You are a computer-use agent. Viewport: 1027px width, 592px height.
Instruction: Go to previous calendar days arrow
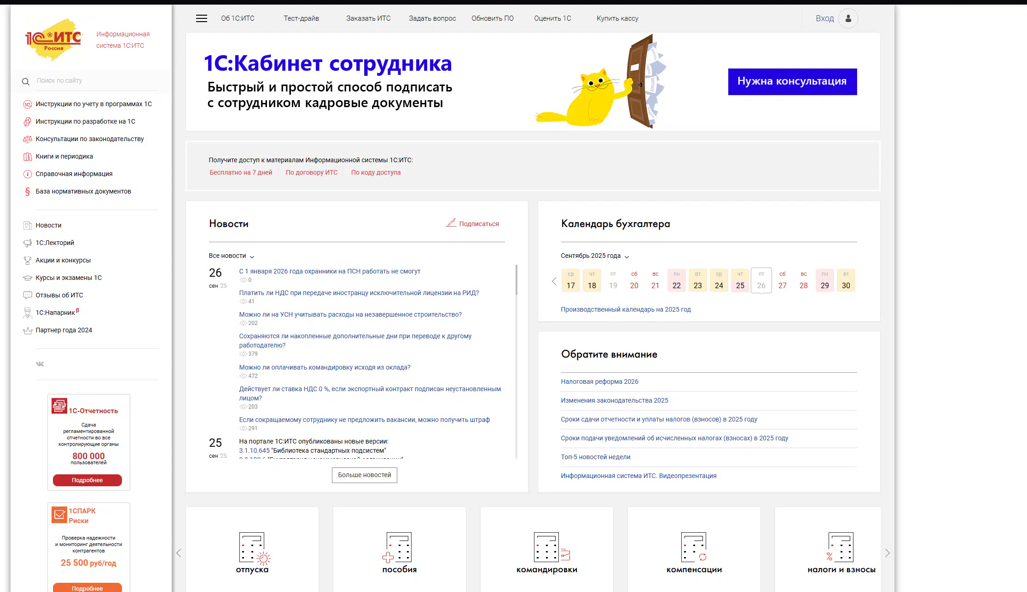coord(554,281)
